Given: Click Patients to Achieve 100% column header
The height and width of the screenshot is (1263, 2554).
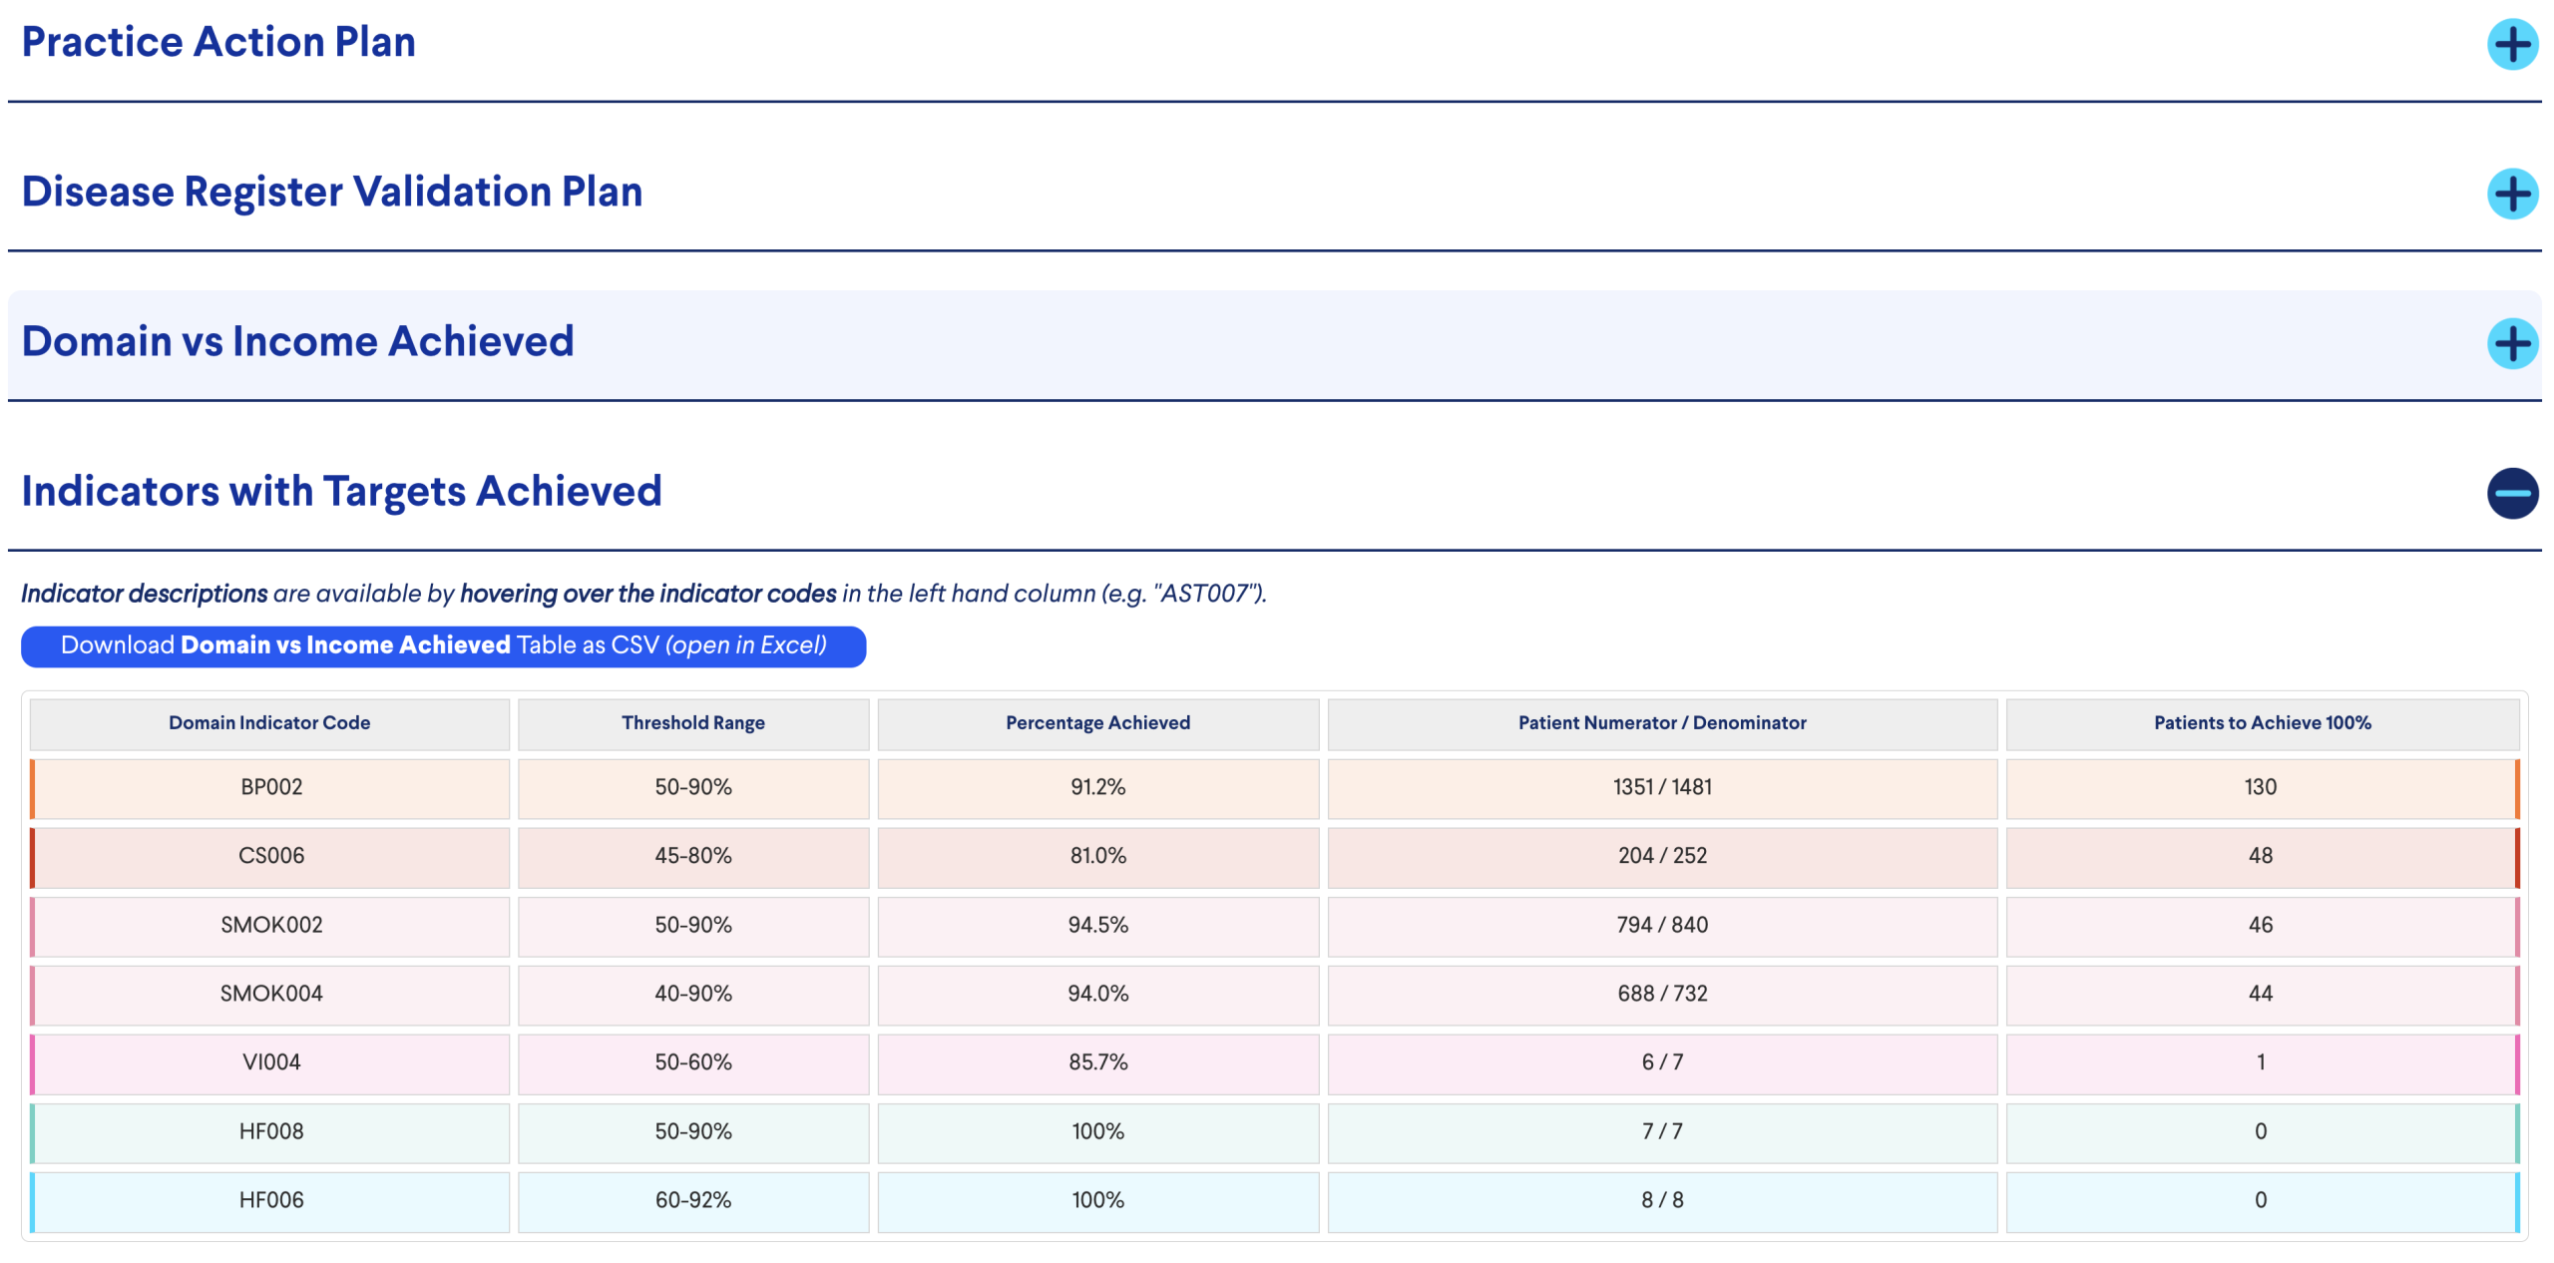Looking at the screenshot, I should click(2261, 723).
